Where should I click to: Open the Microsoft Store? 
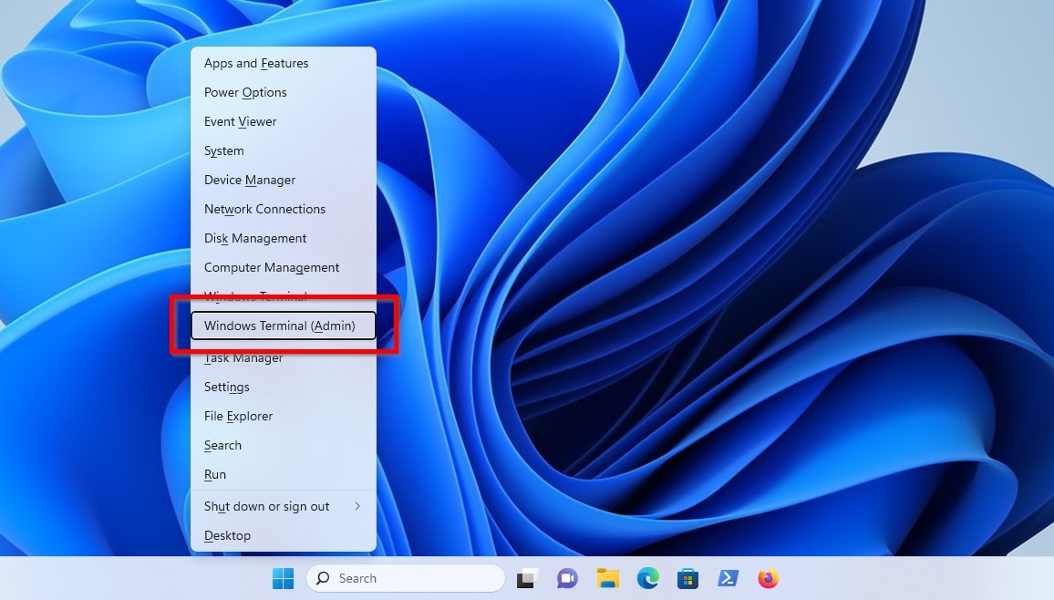pyautogui.click(x=687, y=578)
